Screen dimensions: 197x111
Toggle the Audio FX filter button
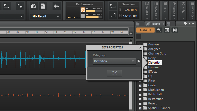pyautogui.click(x=145, y=30)
